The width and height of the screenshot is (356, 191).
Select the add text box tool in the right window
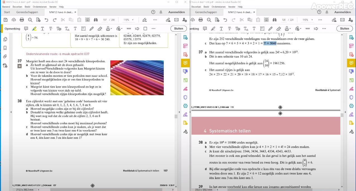262,28
